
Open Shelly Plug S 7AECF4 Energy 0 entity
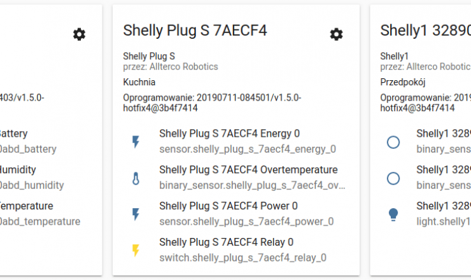coord(236,141)
